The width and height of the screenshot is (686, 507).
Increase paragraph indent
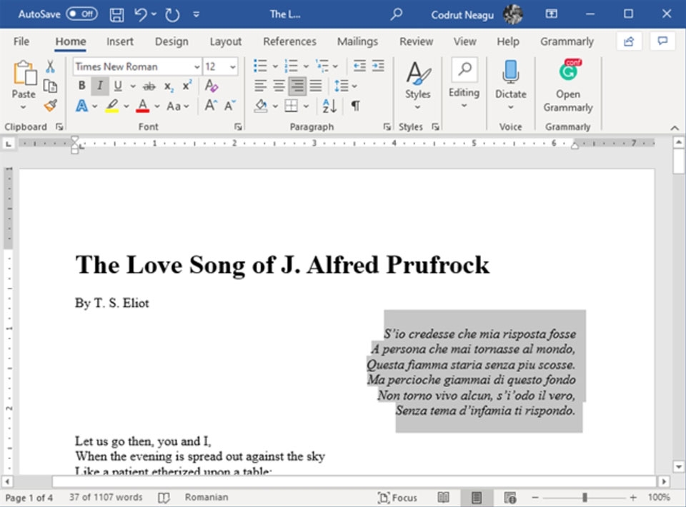[378, 66]
